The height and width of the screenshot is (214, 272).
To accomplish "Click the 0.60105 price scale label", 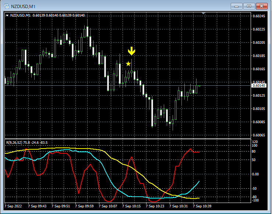I will [x=259, y=108].
